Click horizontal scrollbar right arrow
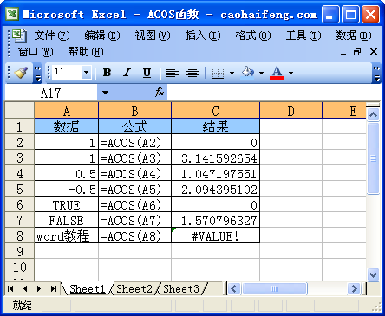Viewport: 385px width, 316px height. (x=354, y=288)
